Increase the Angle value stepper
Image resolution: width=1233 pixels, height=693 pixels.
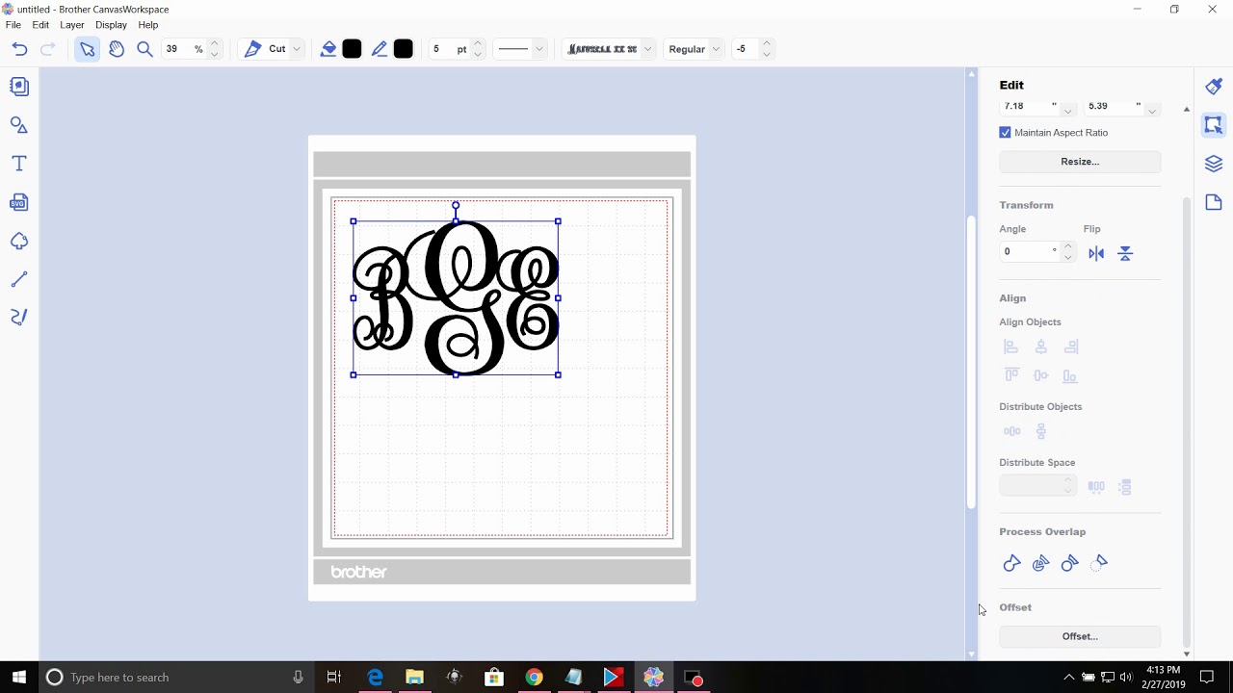(x=1067, y=247)
